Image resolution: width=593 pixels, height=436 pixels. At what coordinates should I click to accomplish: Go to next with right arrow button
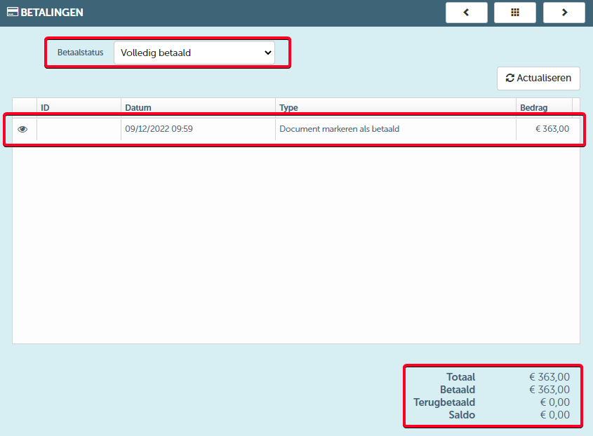tap(564, 13)
